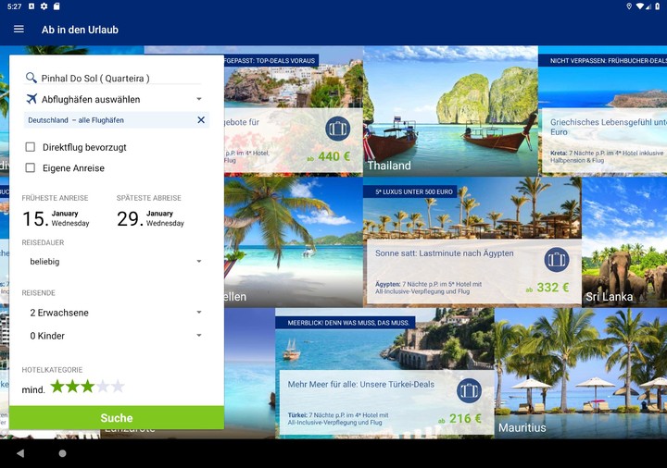Screen dimensions: 667x468
Task: Set hotel category to four stars
Action: (103, 387)
